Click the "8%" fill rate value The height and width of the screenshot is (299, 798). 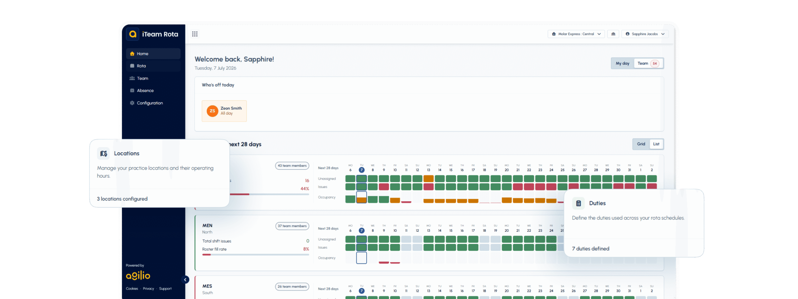[x=306, y=249]
